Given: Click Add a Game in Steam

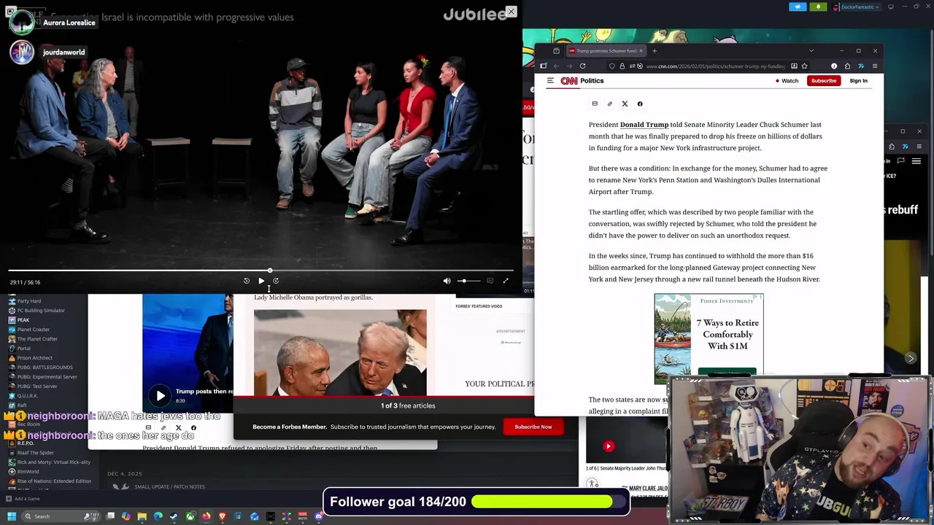Looking at the screenshot, I should pos(23,499).
